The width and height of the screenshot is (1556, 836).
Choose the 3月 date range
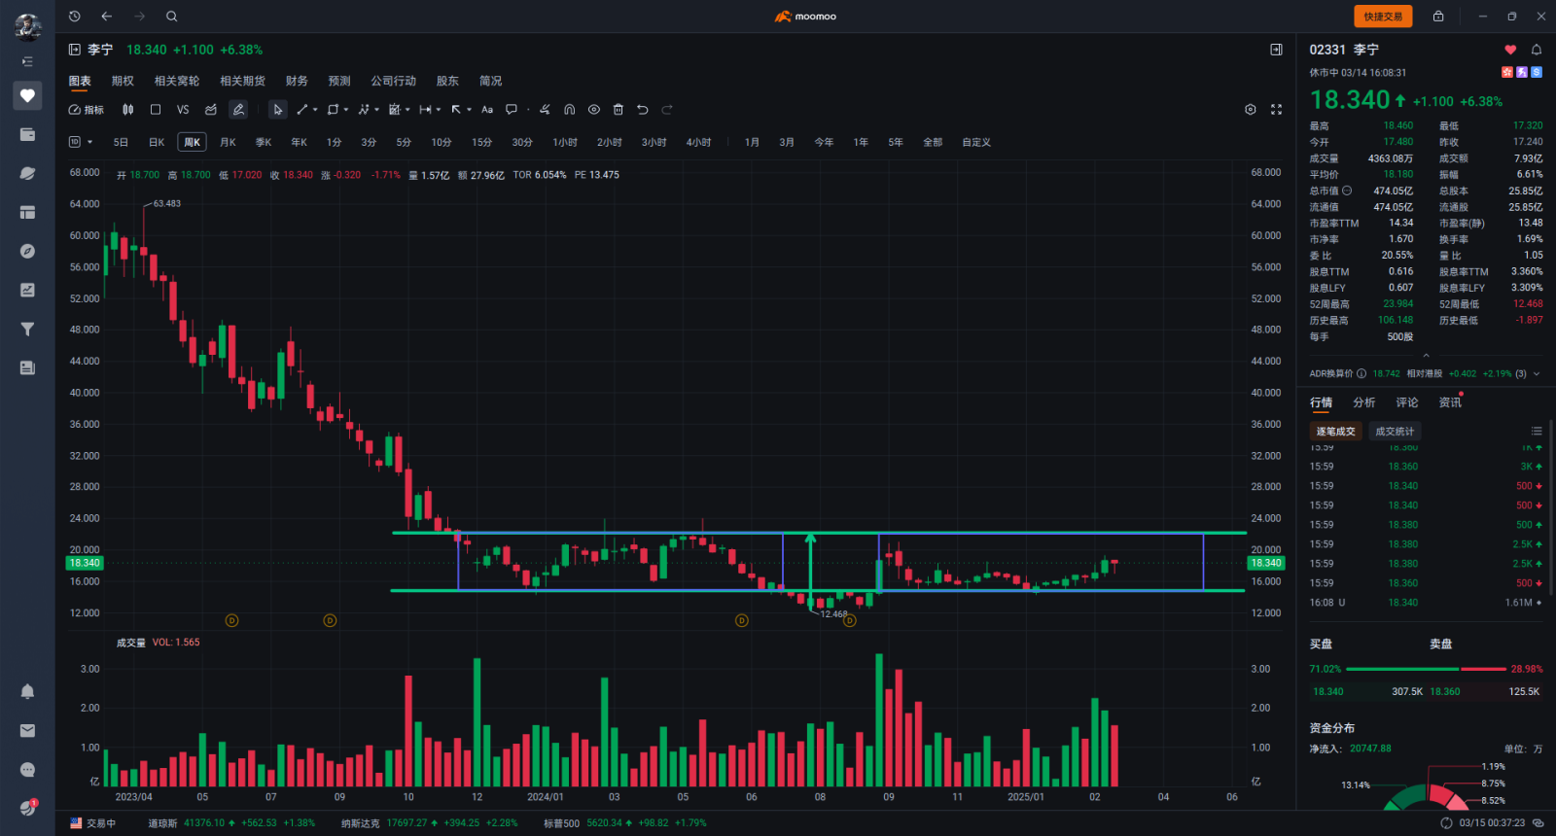click(787, 142)
